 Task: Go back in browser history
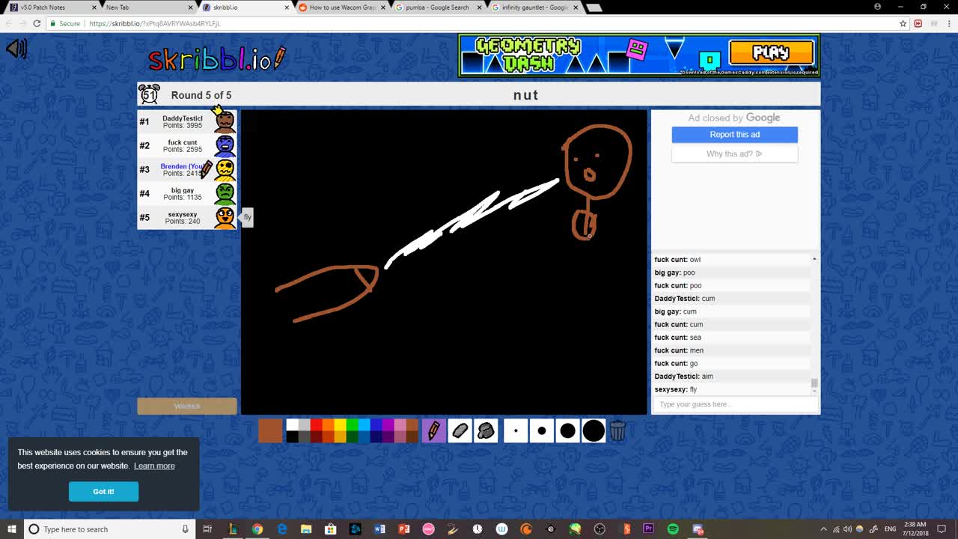click(x=7, y=23)
